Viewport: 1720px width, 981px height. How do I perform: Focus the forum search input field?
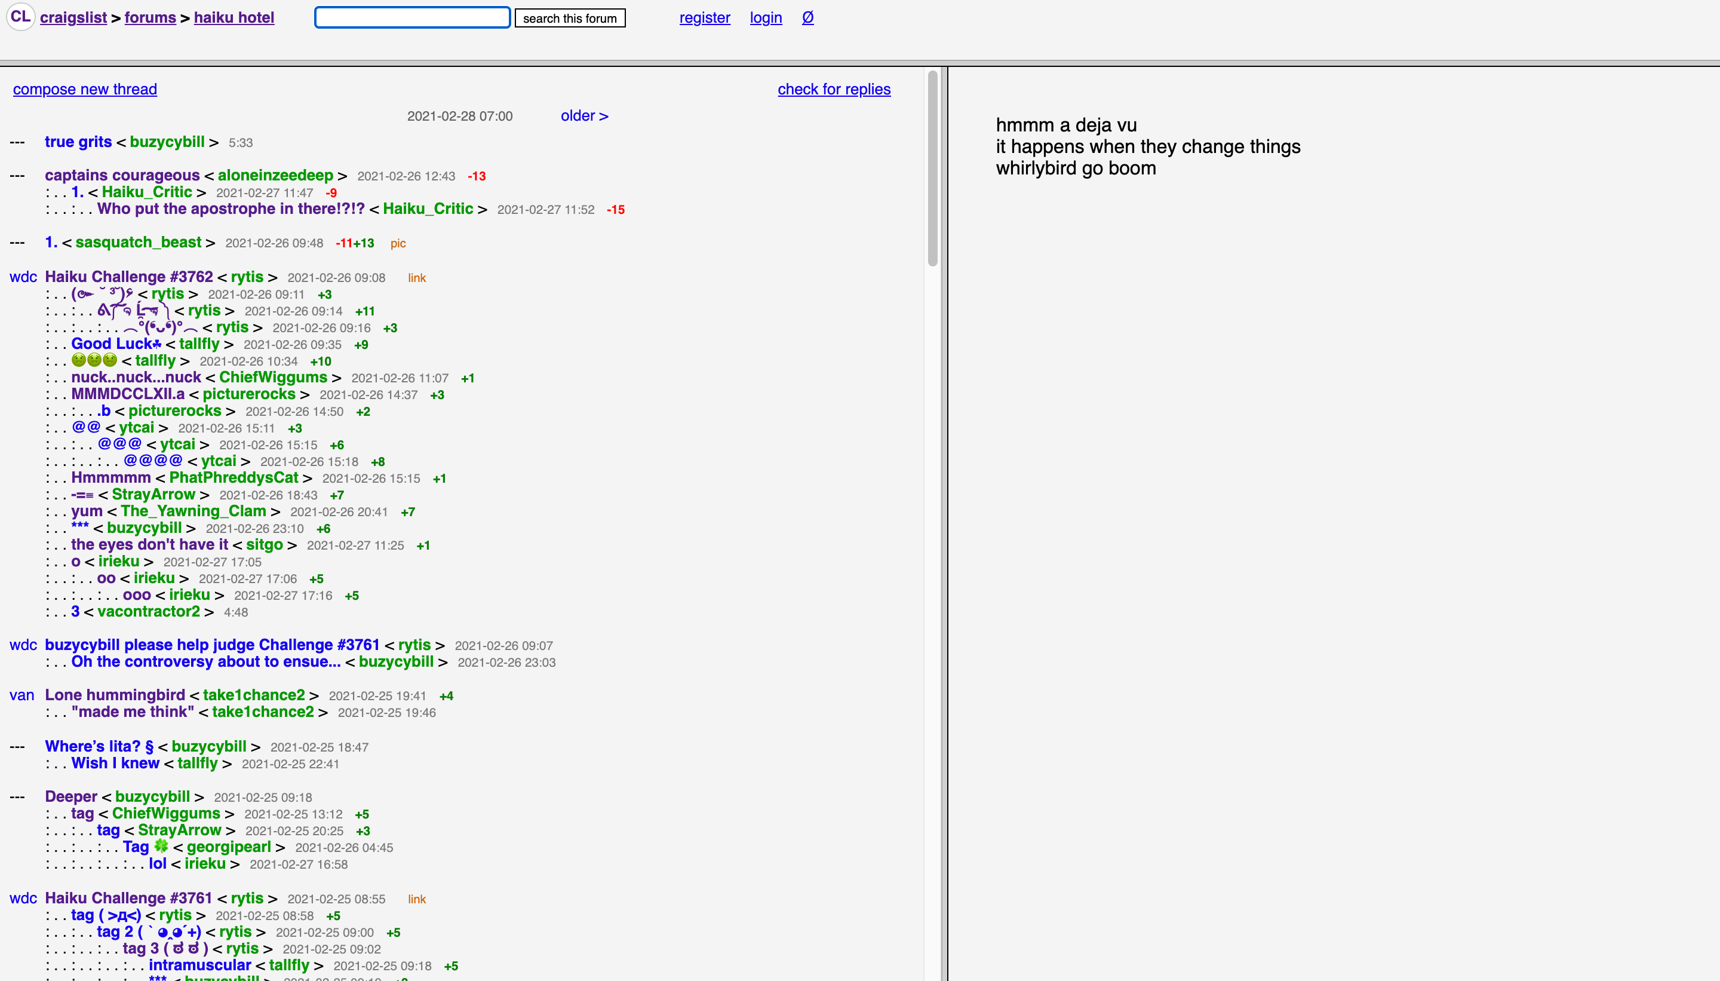[412, 17]
